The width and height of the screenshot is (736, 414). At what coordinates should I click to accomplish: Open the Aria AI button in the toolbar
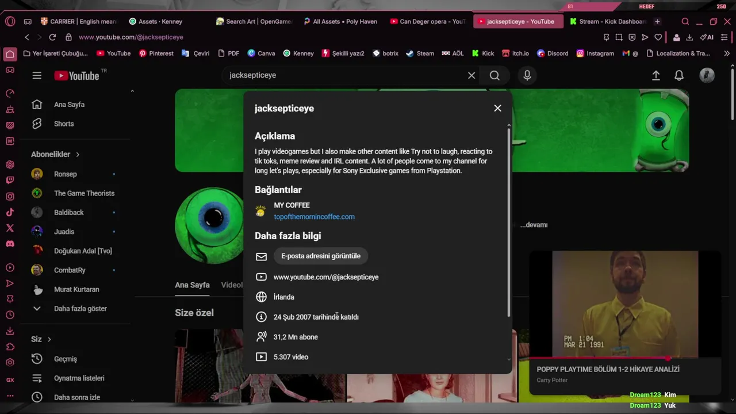[707, 37]
